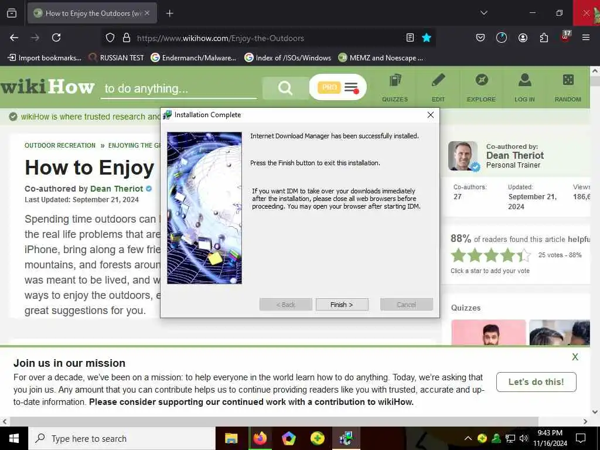Click the site padlock icon
The height and width of the screenshot is (450, 600).
pyautogui.click(x=127, y=37)
